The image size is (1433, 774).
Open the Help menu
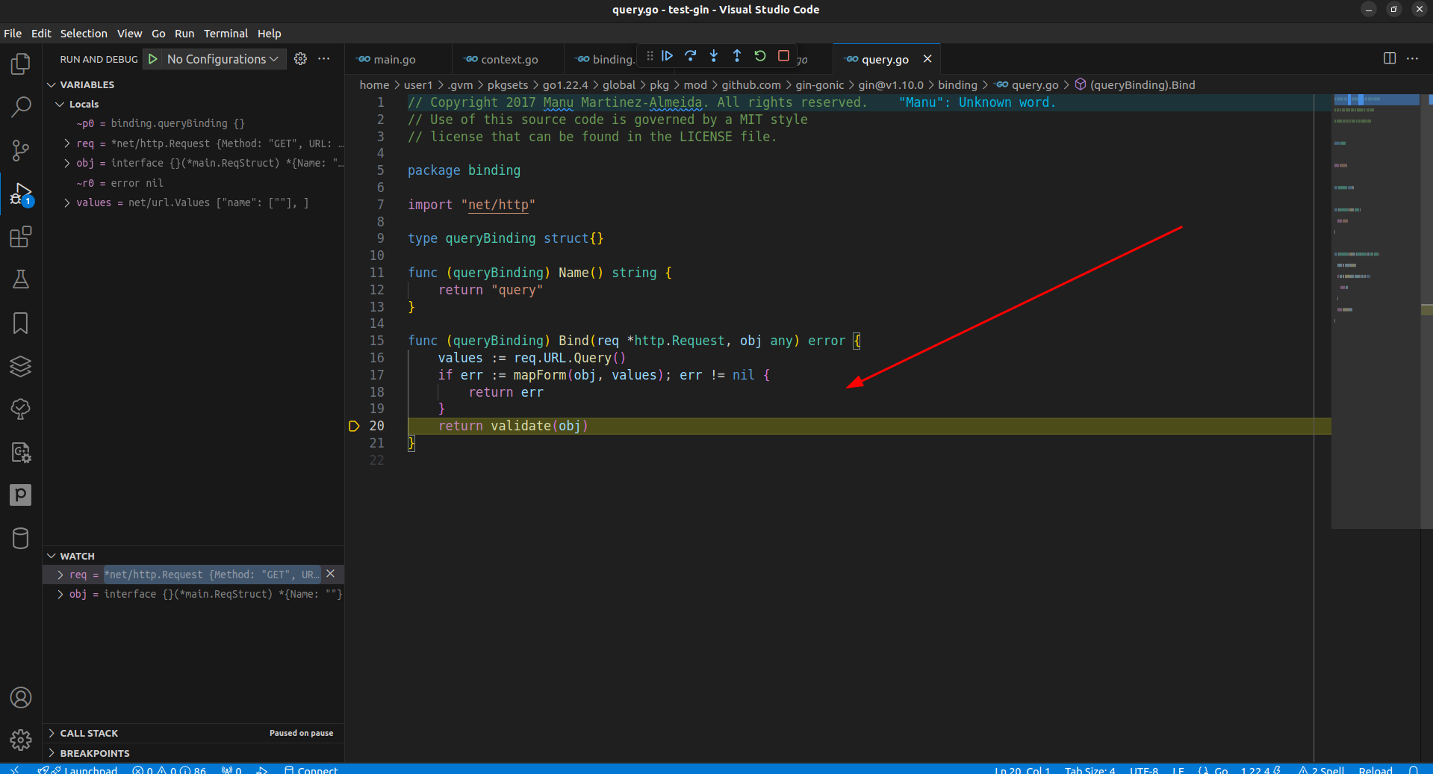pos(270,34)
